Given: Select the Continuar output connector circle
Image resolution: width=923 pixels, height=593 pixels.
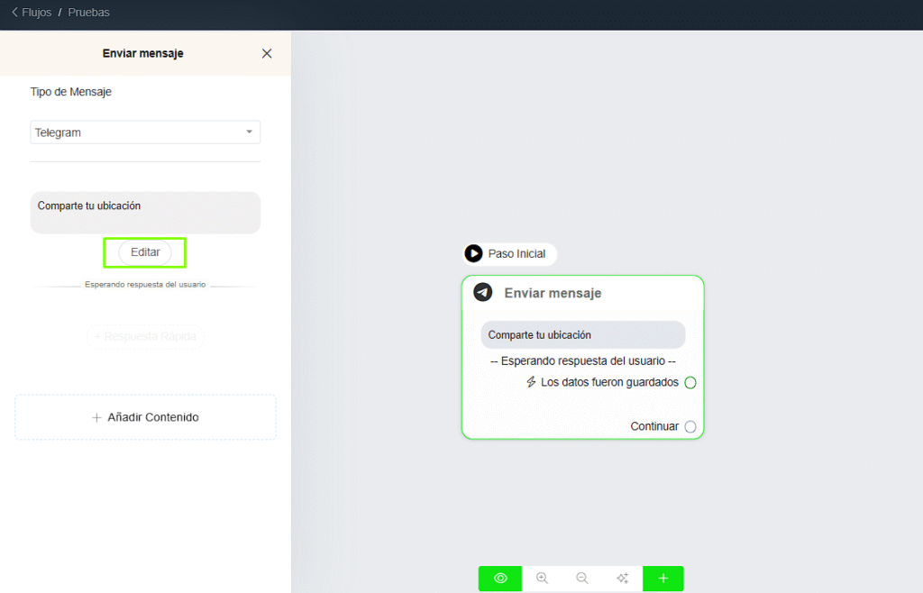Looking at the screenshot, I should click(x=690, y=427).
